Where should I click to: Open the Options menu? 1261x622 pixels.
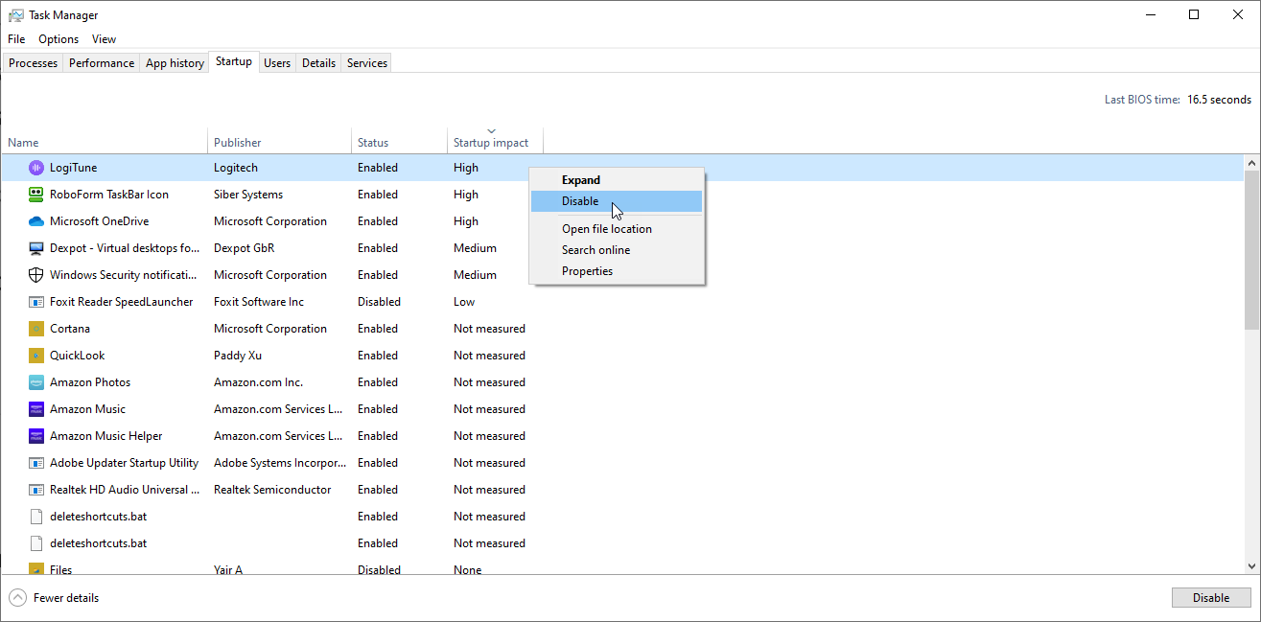point(58,39)
